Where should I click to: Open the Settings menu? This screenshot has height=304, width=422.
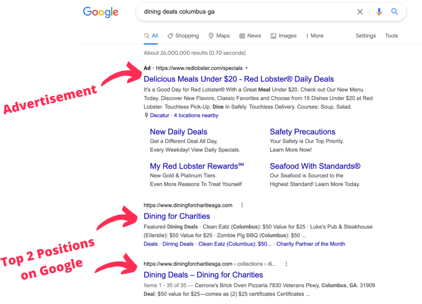(x=366, y=36)
